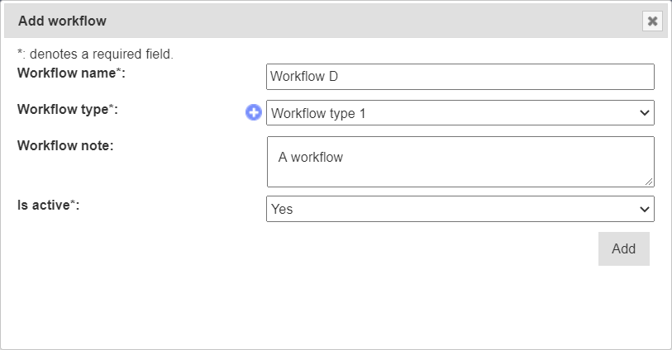The width and height of the screenshot is (672, 350).
Task: Click the selected 'Workflow type 1' value
Action: pyautogui.click(x=318, y=113)
